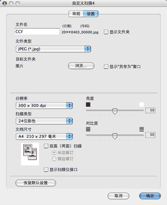Toggle 显示"另存为"窗口 checkbox

(x=106, y=66)
